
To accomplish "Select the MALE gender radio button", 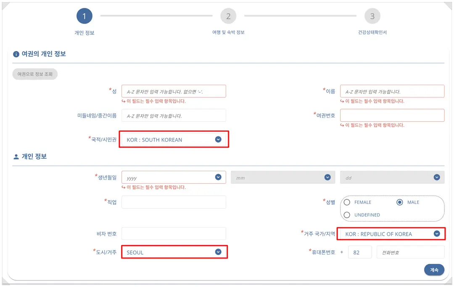I will 400,202.
